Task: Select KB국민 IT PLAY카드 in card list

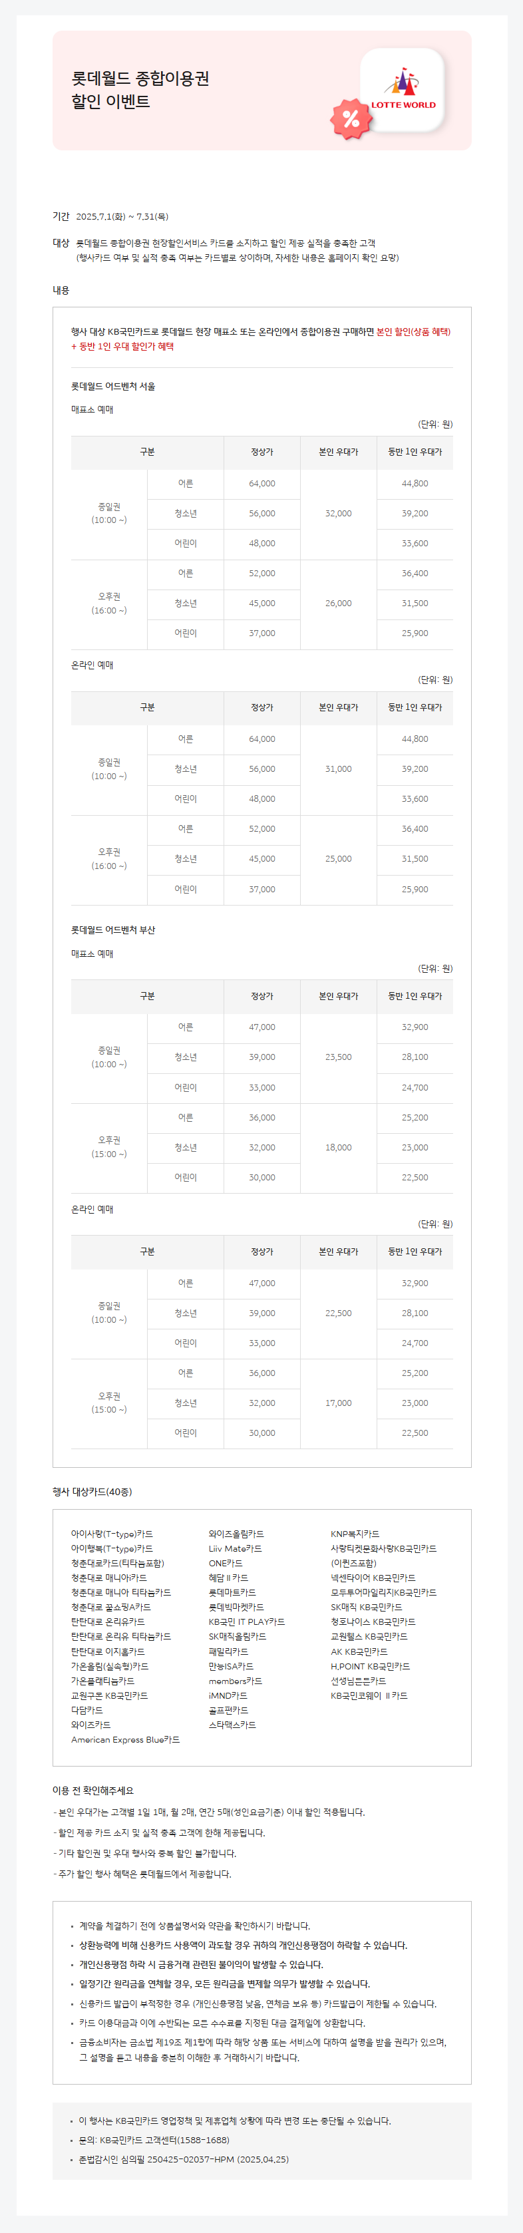Action: click(x=246, y=1622)
